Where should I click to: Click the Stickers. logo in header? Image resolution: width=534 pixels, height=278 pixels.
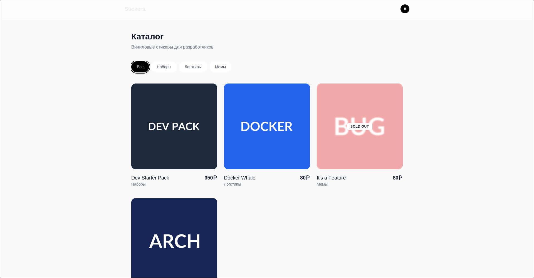pos(135,9)
